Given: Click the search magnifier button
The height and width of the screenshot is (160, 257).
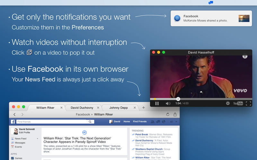Looking at the screenshot, I should [90, 122].
